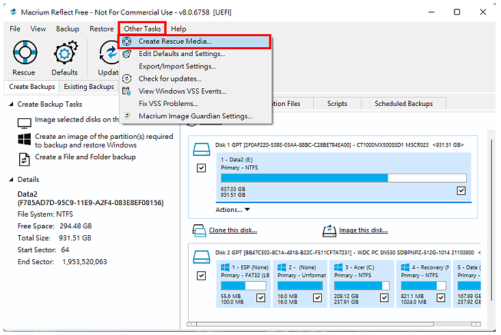Open the File menu
The width and height of the screenshot is (501, 335).
(x=15, y=29)
